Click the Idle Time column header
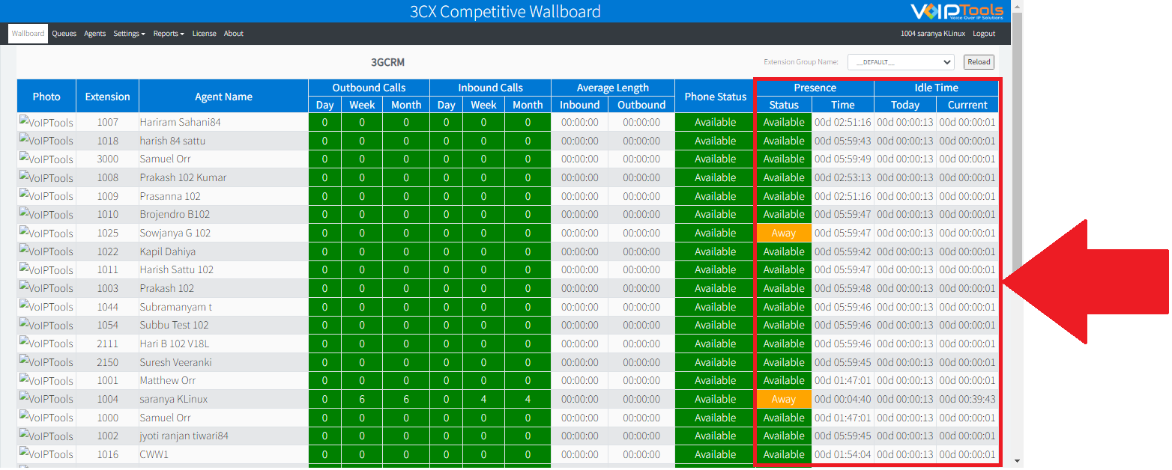This screenshot has width=1172, height=470. [x=937, y=88]
